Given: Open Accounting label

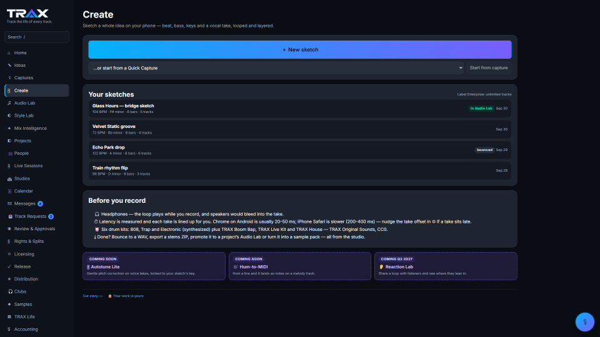Looking at the screenshot, I should point(26,330).
